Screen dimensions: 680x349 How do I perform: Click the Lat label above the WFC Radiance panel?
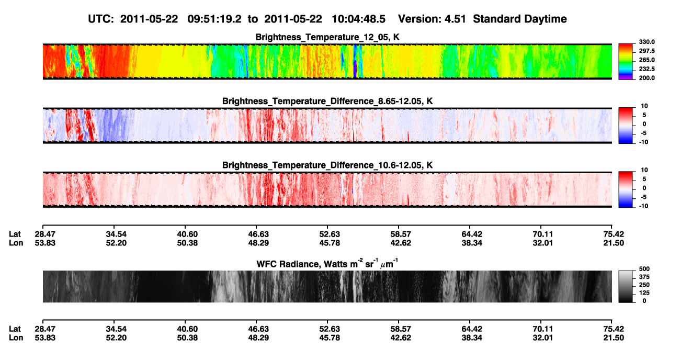(x=15, y=234)
